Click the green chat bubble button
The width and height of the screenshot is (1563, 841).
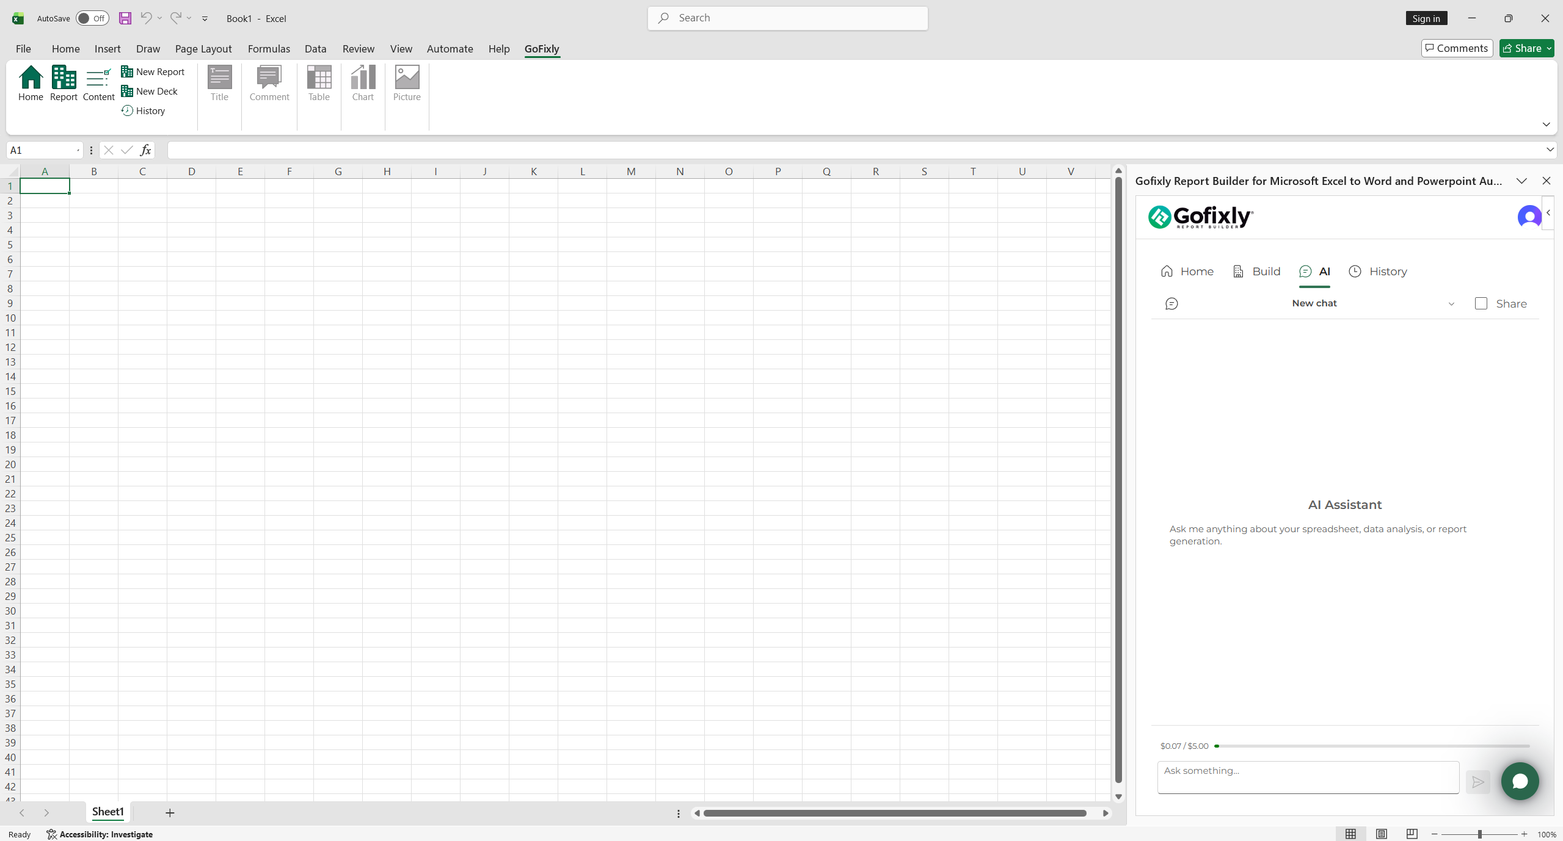[x=1520, y=781]
